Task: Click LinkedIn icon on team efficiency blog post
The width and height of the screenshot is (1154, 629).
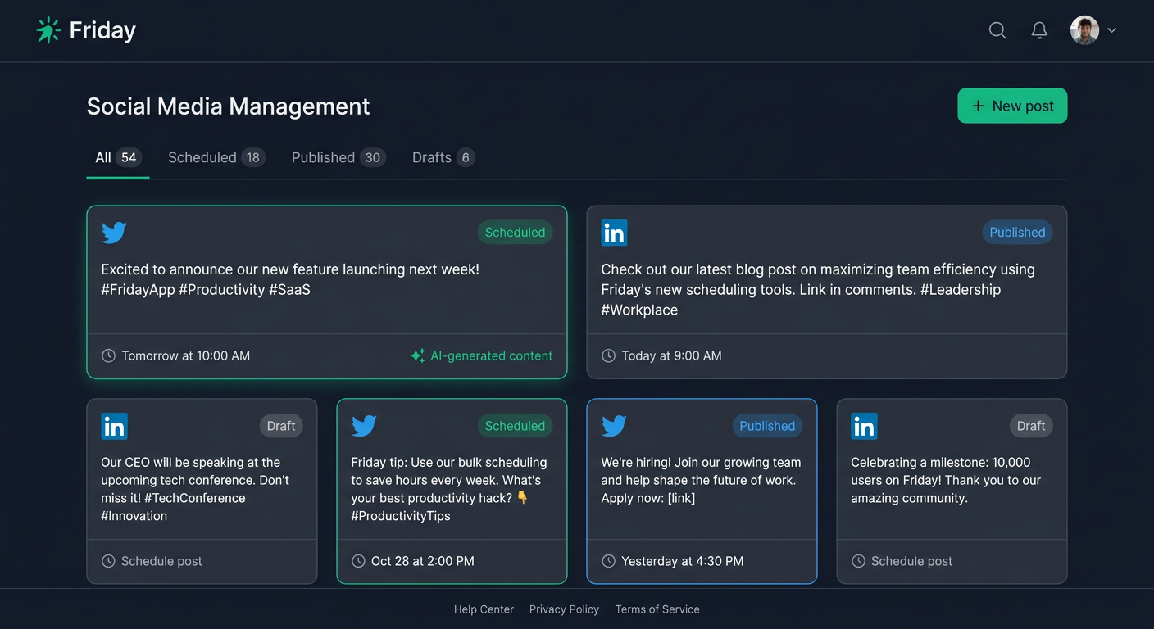Action: point(614,233)
